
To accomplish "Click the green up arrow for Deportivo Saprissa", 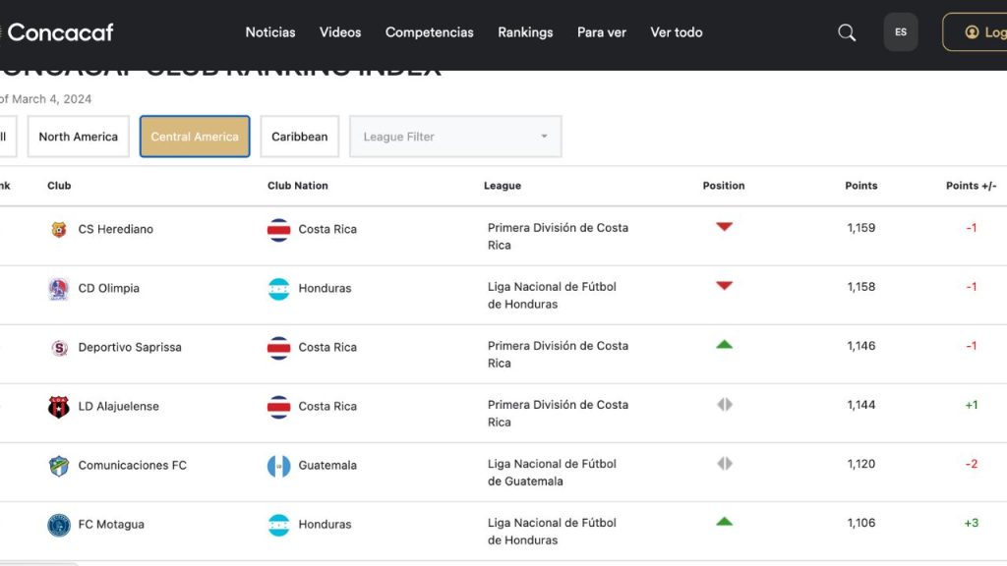I will (x=725, y=345).
